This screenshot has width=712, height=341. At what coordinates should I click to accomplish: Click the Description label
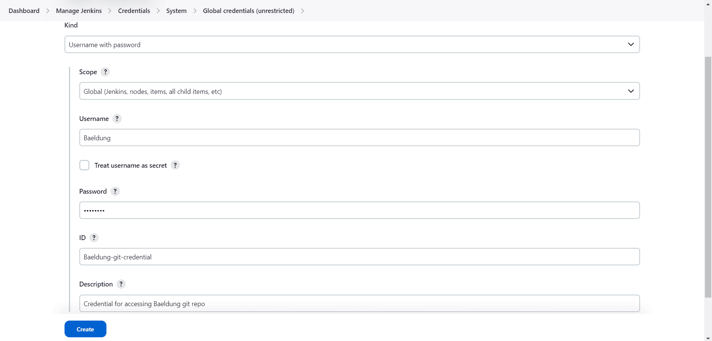96,284
